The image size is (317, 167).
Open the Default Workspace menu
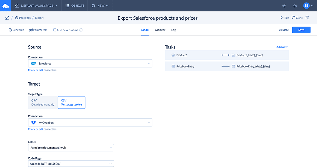pos(36,6)
